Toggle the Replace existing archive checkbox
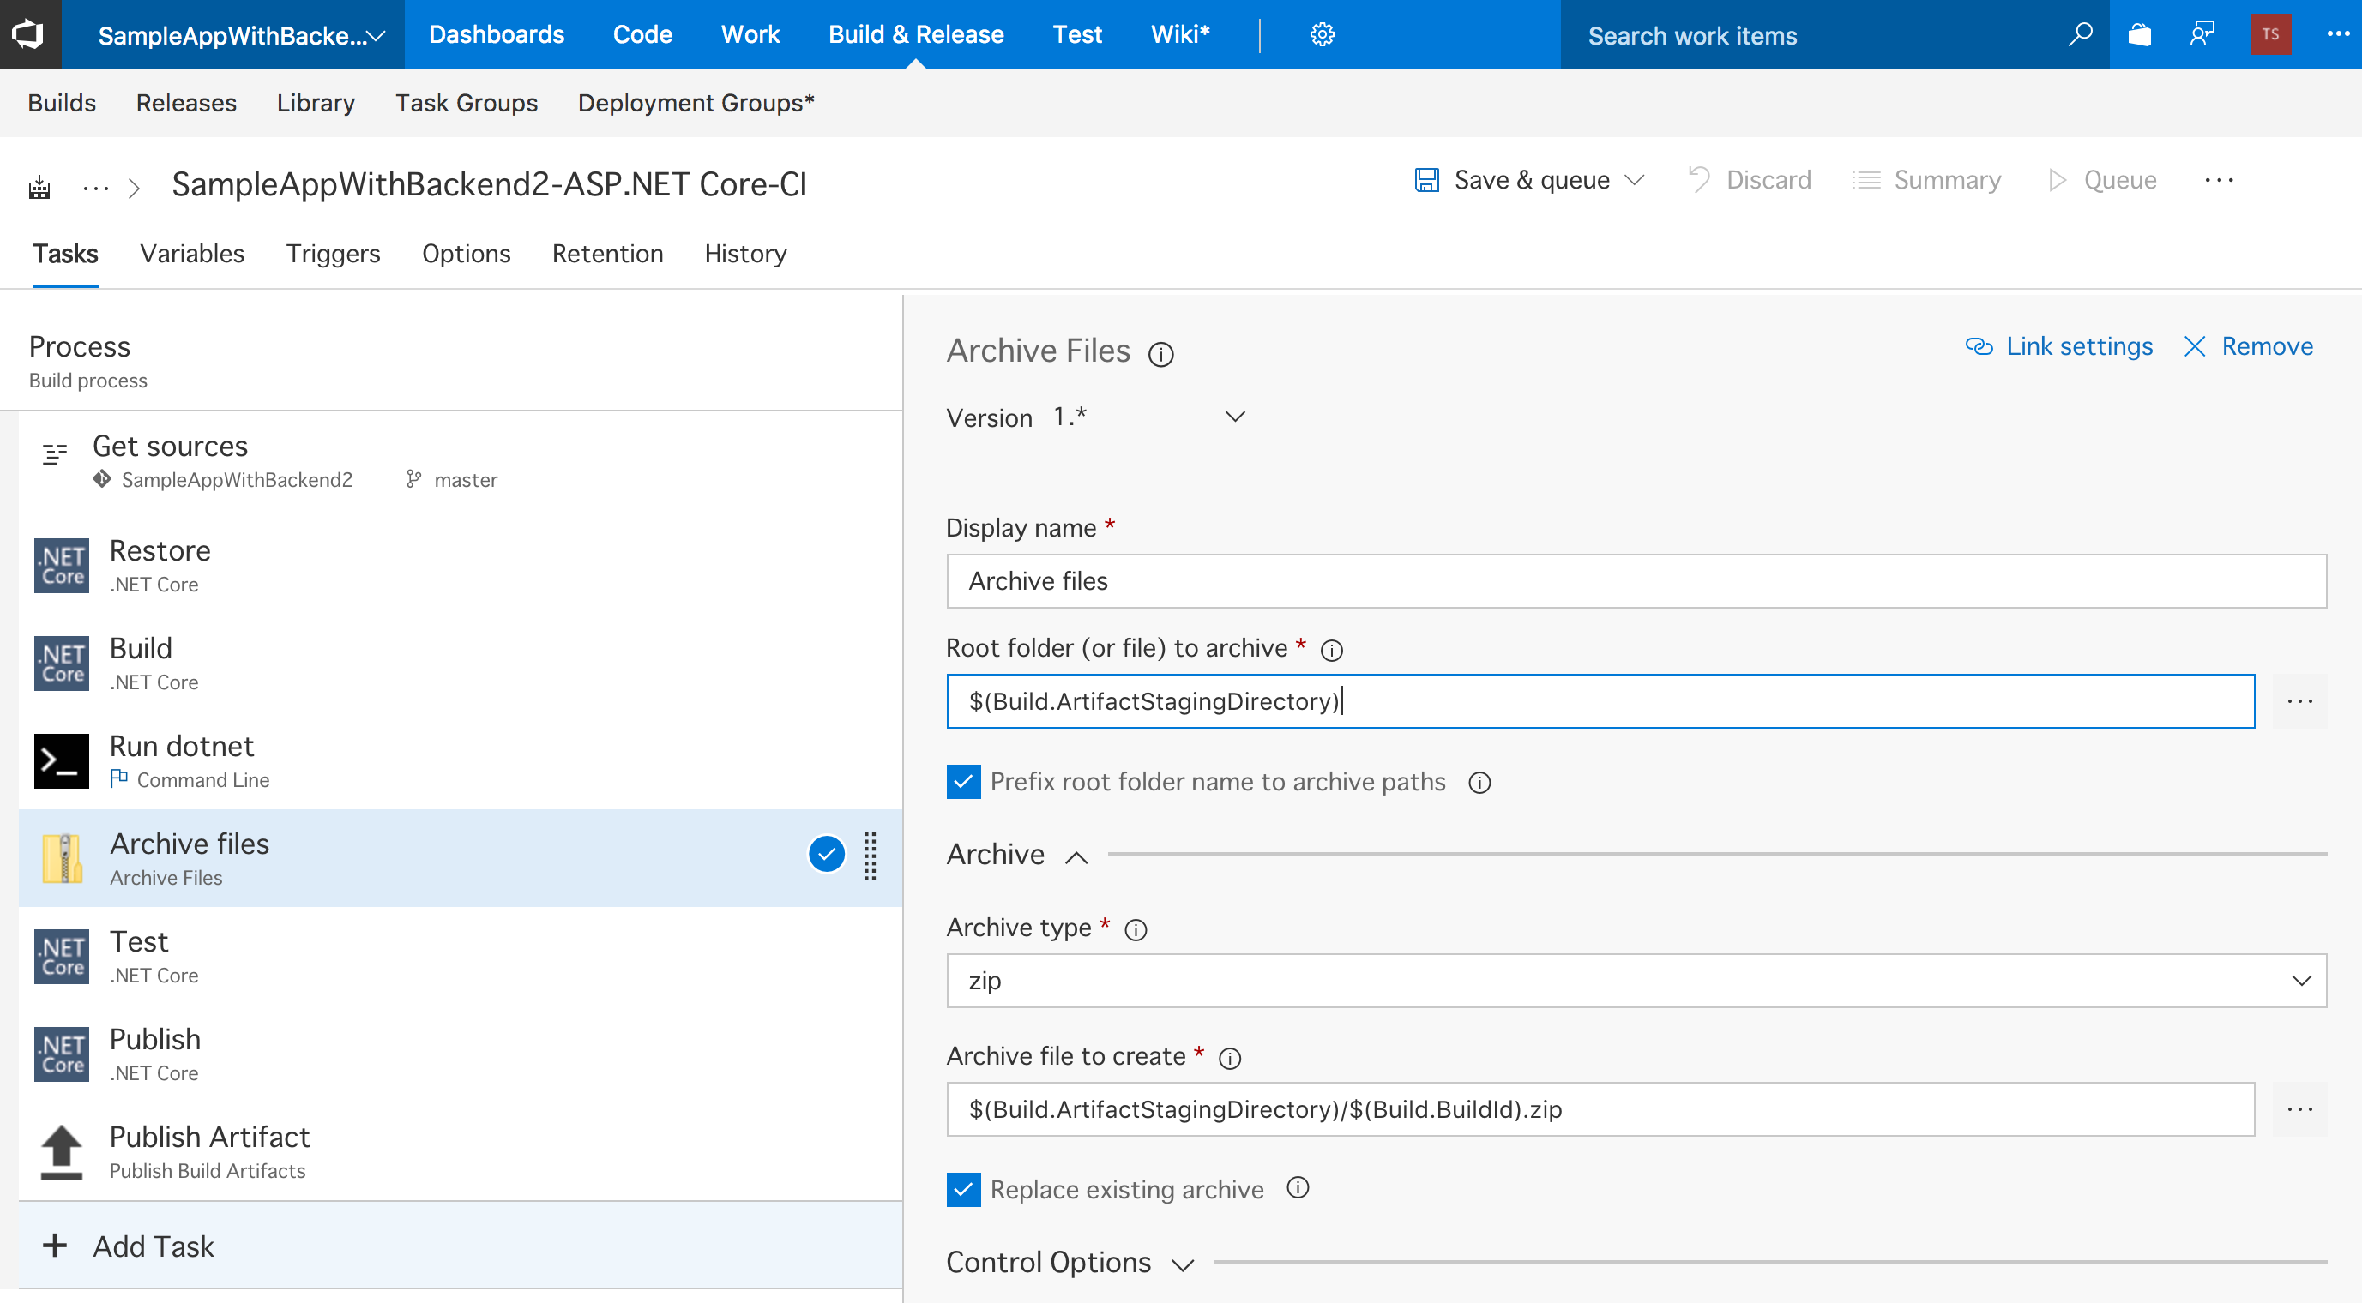 coord(963,1187)
